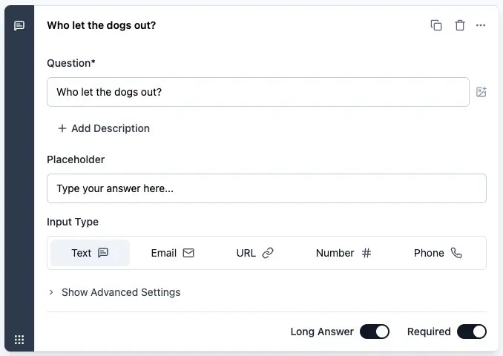Click Add Description
Image resolution: width=503 pixels, height=356 pixels.
(104, 128)
